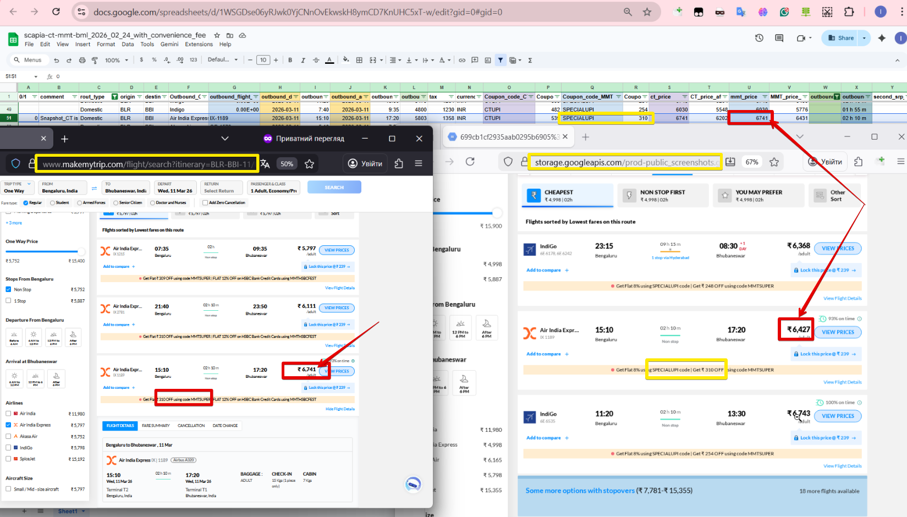Open the Data menu

128,45
